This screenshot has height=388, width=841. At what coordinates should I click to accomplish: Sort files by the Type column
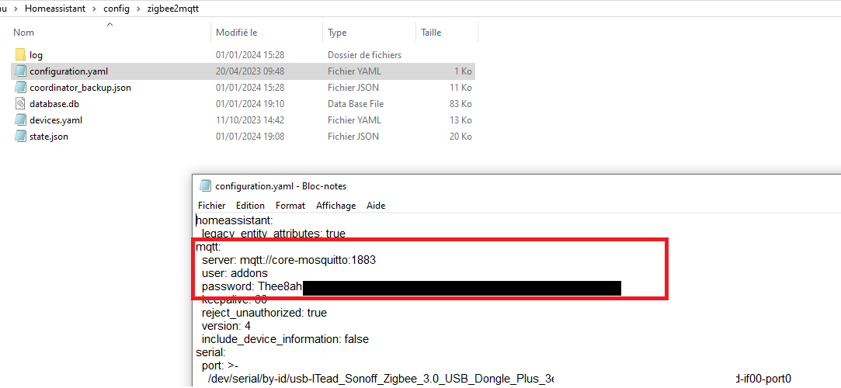(337, 33)
